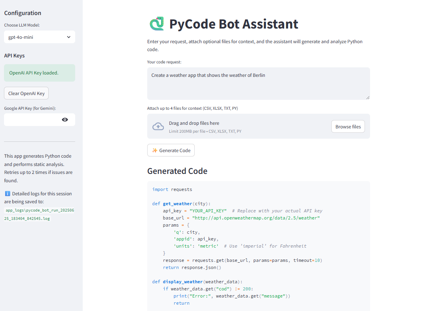Click the Generated Code heading
433x311 pixels.
[177, 171]
